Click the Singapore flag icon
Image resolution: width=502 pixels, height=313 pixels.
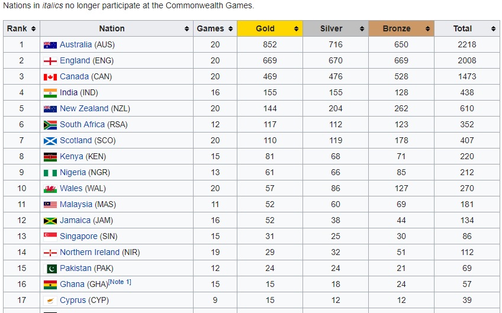[50, 237]
